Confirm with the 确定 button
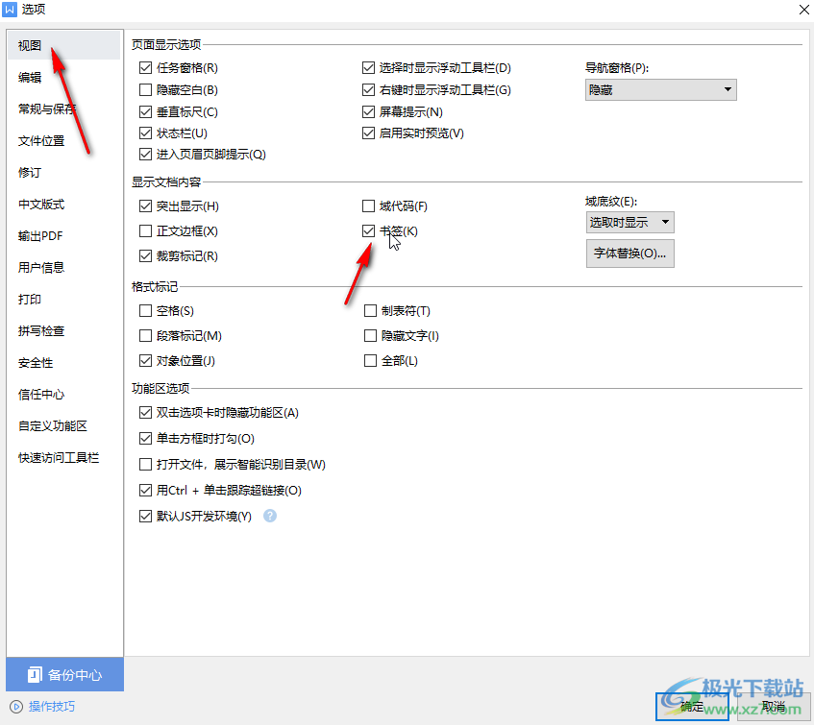814x725 pixels. [692, 707]
